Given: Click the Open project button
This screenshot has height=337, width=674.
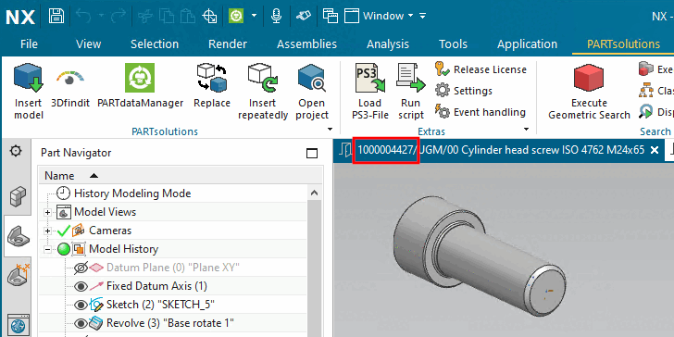Looking at the screenshot, I should pos(312,91).
